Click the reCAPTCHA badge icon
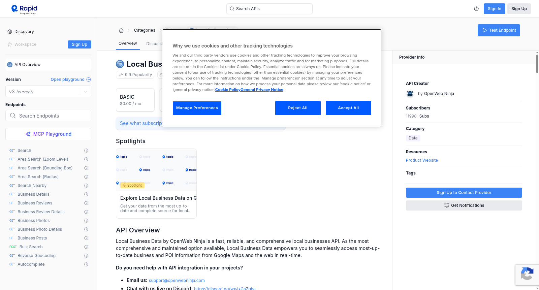This screenshot has height=290, width=539. pyautogui.click(x=527, y=273)
